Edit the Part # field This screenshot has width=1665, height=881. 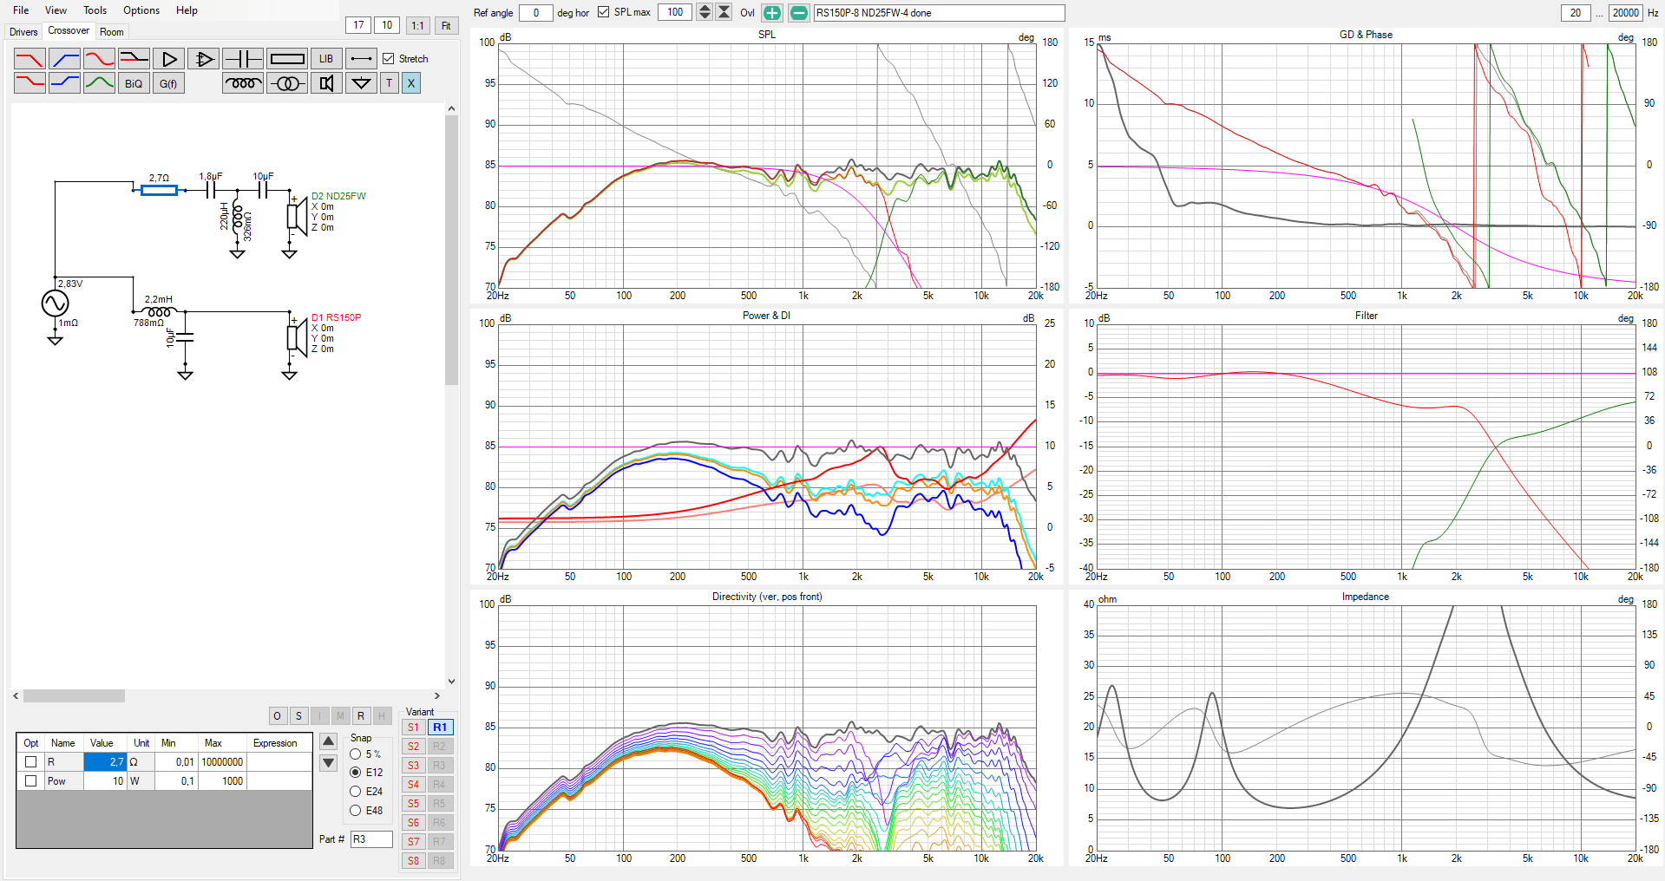click(x=371, y=839)
